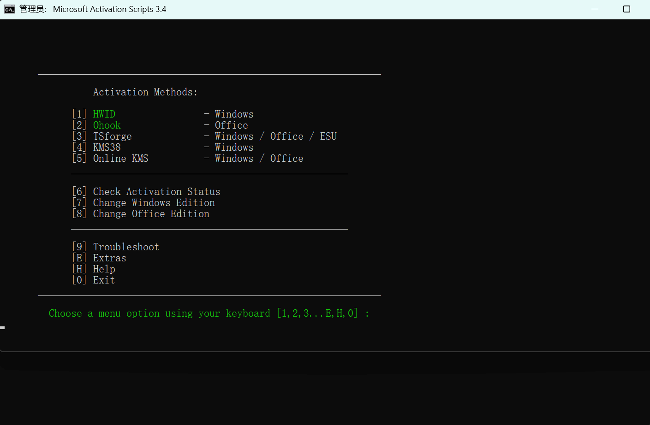Image resolution: width=650 pixels, height=425 pixels.
Task: Select [6] Check Activation Status
Action: tap(146, 191)
